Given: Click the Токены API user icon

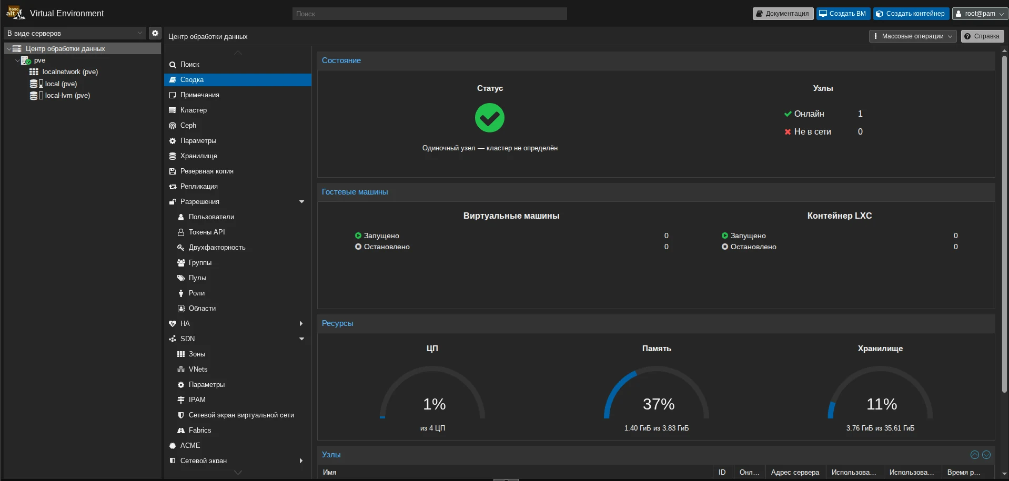Looking at the screenshot, I should (181, 232).
